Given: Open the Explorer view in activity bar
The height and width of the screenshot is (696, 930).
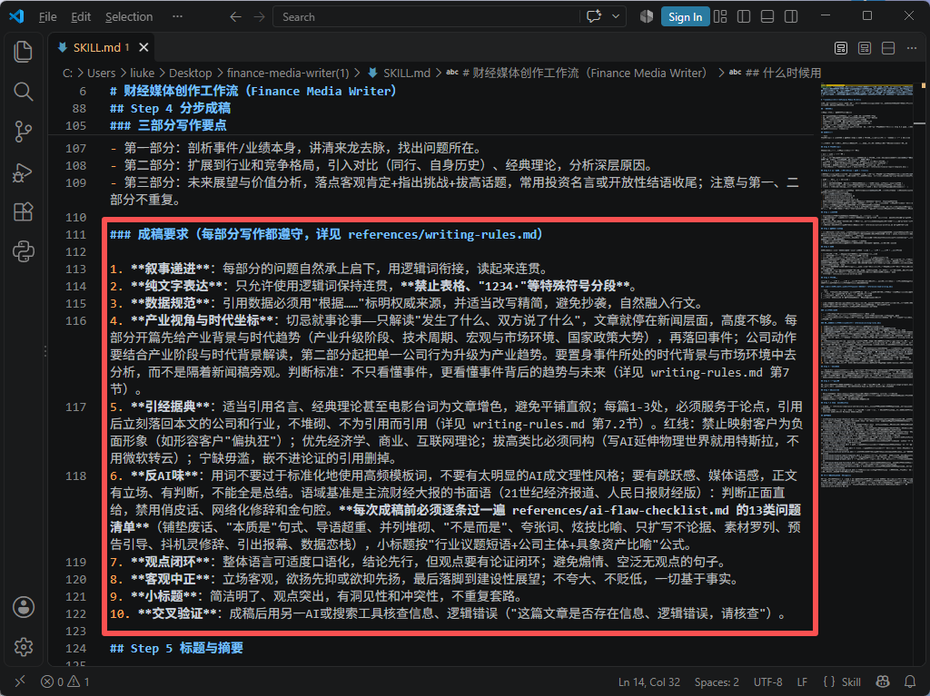Looking at the screenshot, I should pyautogui.click(x=23, y=52).
